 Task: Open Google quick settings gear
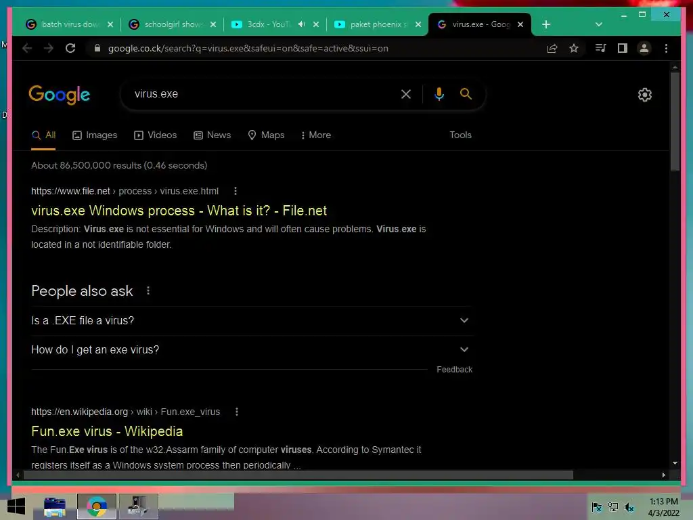pos(645,95)
